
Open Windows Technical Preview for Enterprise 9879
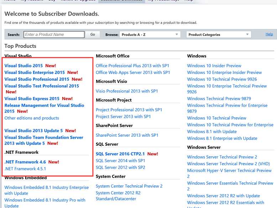click(x=227, y=108)
